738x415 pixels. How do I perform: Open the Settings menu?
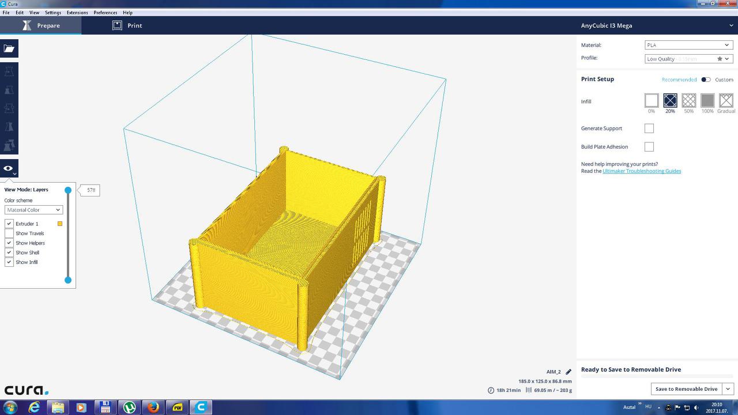coord(53,13)
